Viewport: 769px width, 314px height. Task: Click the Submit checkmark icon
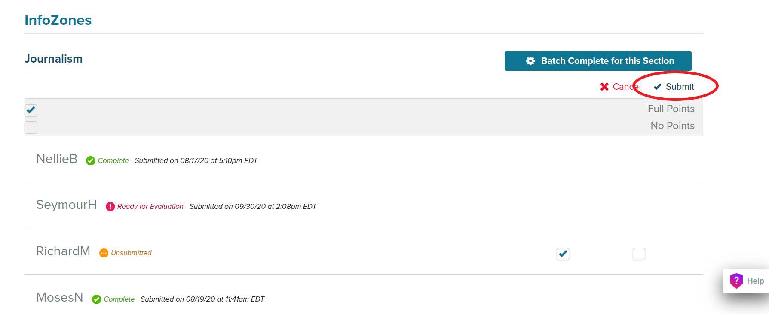657,87
